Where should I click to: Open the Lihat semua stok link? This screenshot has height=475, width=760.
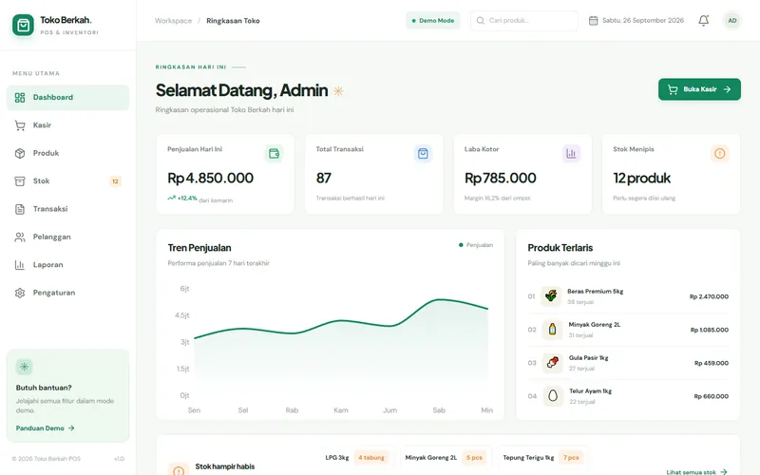[696, 471]
